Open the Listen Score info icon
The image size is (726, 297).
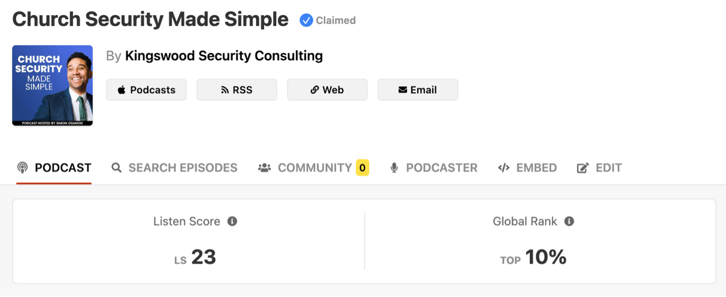click(x=232, y=221)
